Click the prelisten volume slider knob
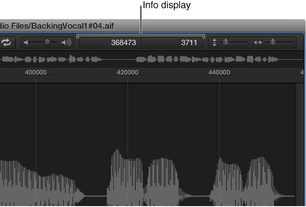The width and height of the screenshot is (306, 207). click(x=47, y=42)
